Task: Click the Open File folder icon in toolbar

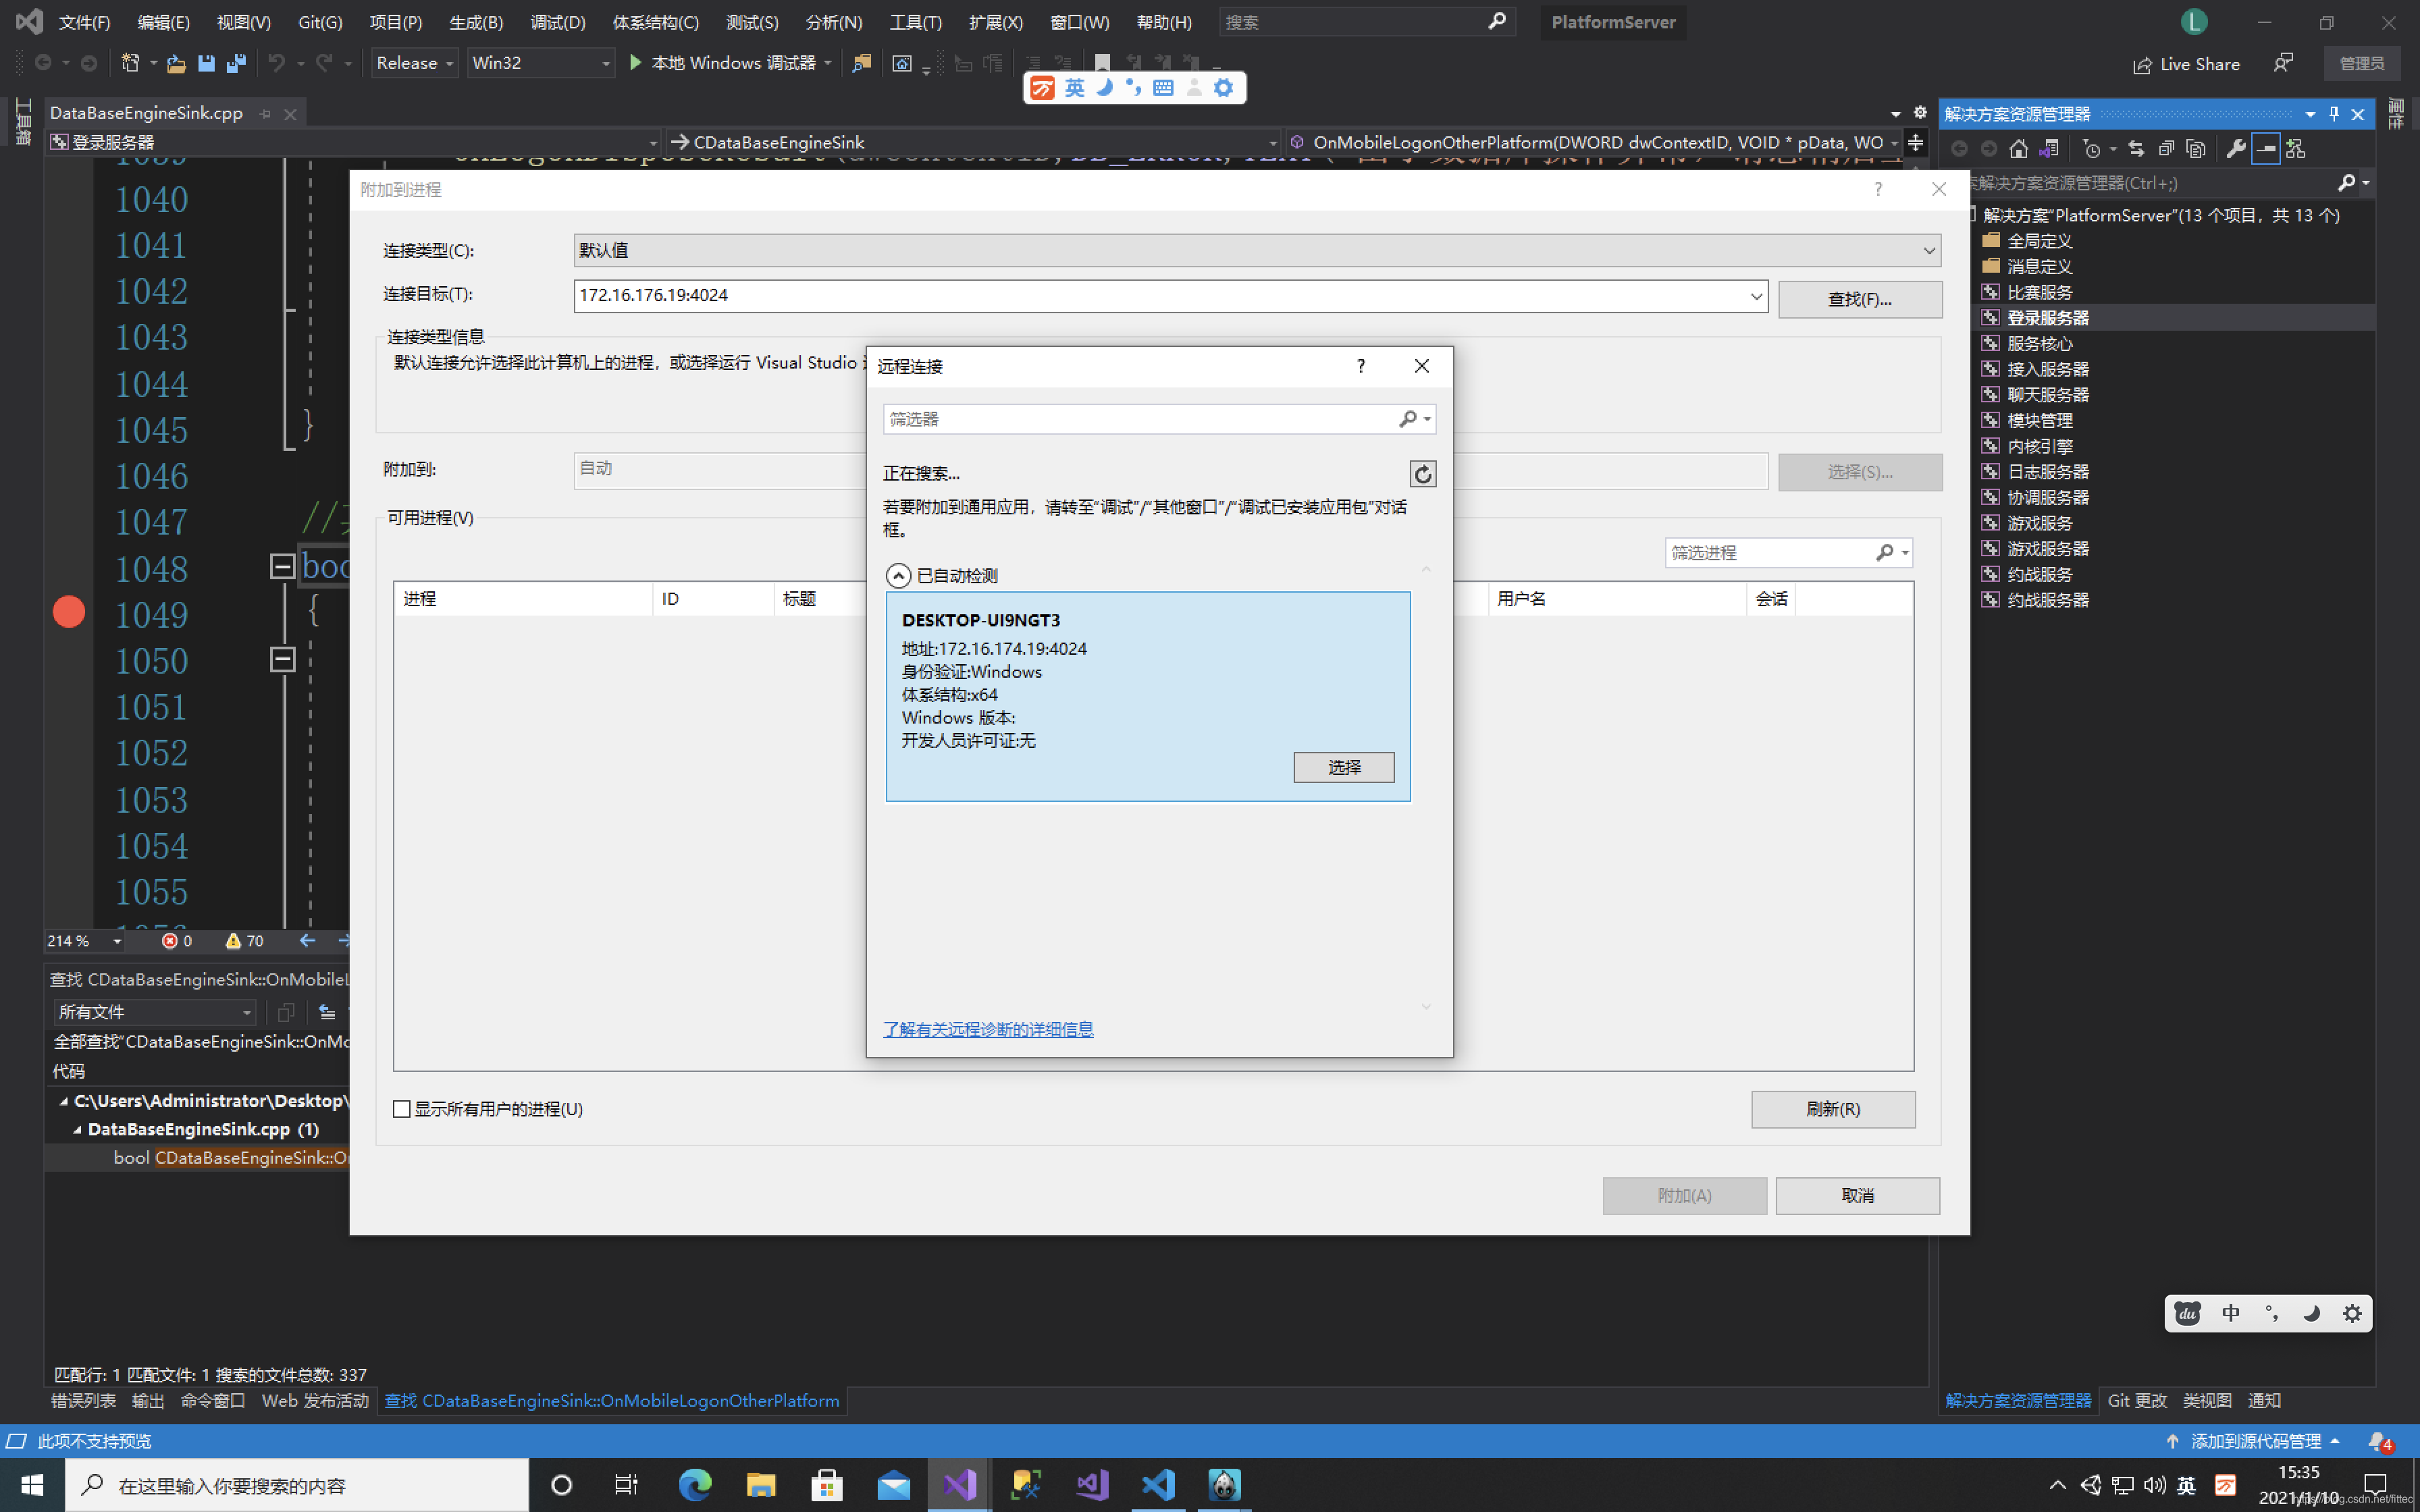Action: pyautogui.click(x=176, y=63)
